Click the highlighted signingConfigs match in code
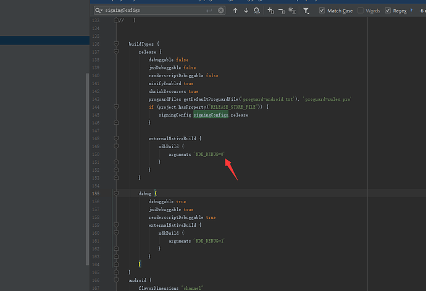 pos(211,115)
